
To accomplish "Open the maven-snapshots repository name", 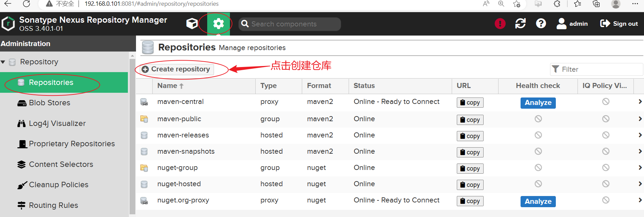I will click(186, 151).
